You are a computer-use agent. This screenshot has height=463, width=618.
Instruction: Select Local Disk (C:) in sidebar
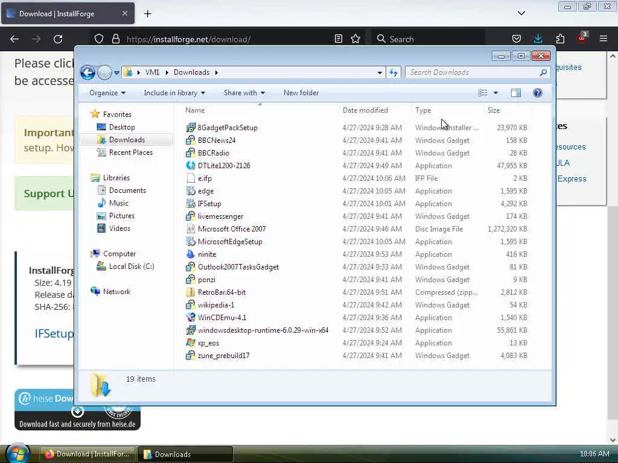click(131, 266)
